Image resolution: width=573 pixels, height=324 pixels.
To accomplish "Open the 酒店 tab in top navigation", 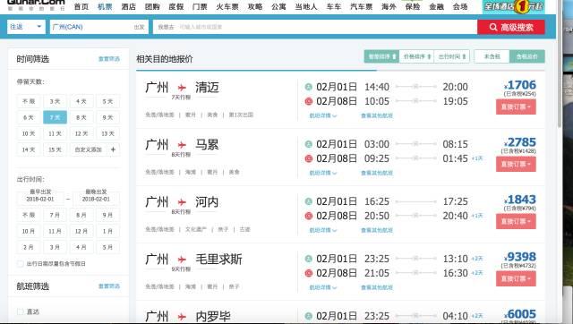I will tap(129, 6).
